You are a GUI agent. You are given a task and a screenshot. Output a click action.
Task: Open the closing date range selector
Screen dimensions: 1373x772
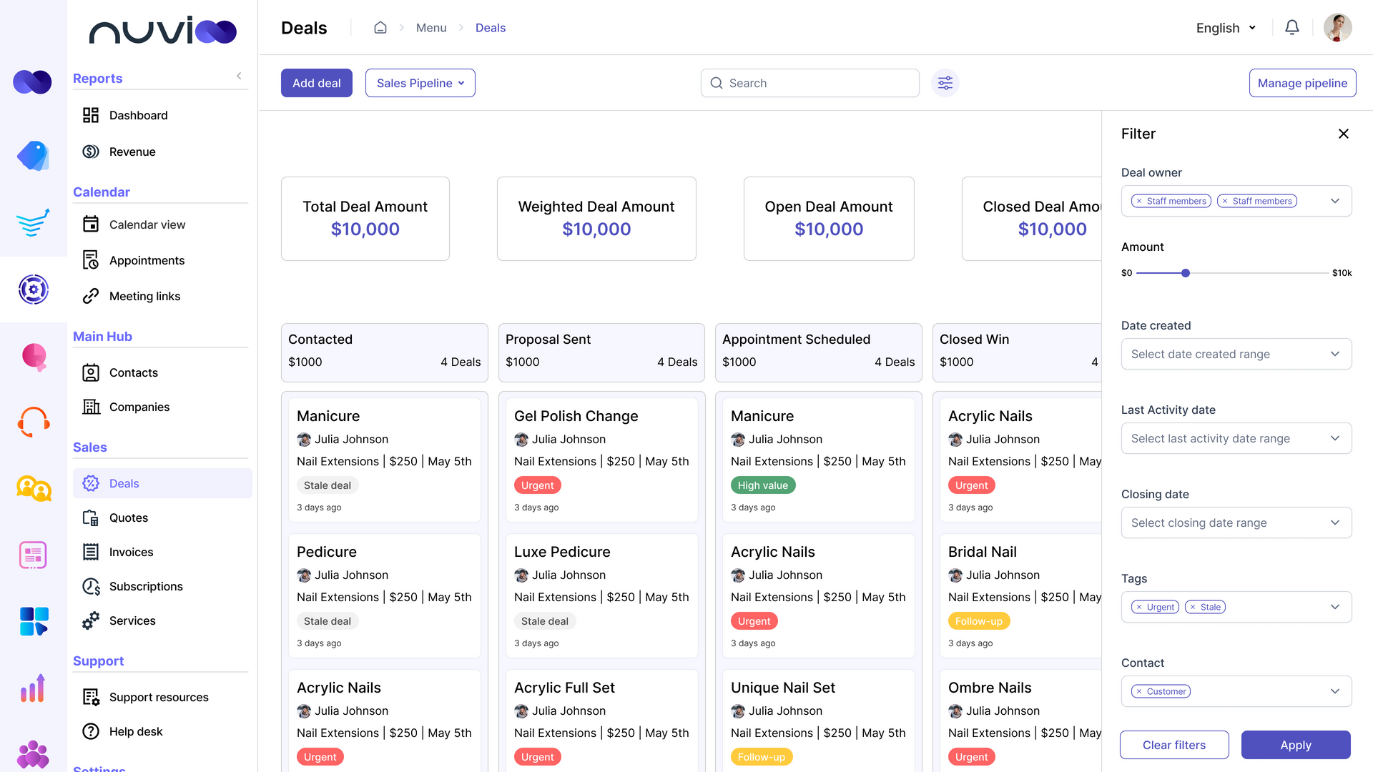pyautogui.click(x=1236, y=523)
